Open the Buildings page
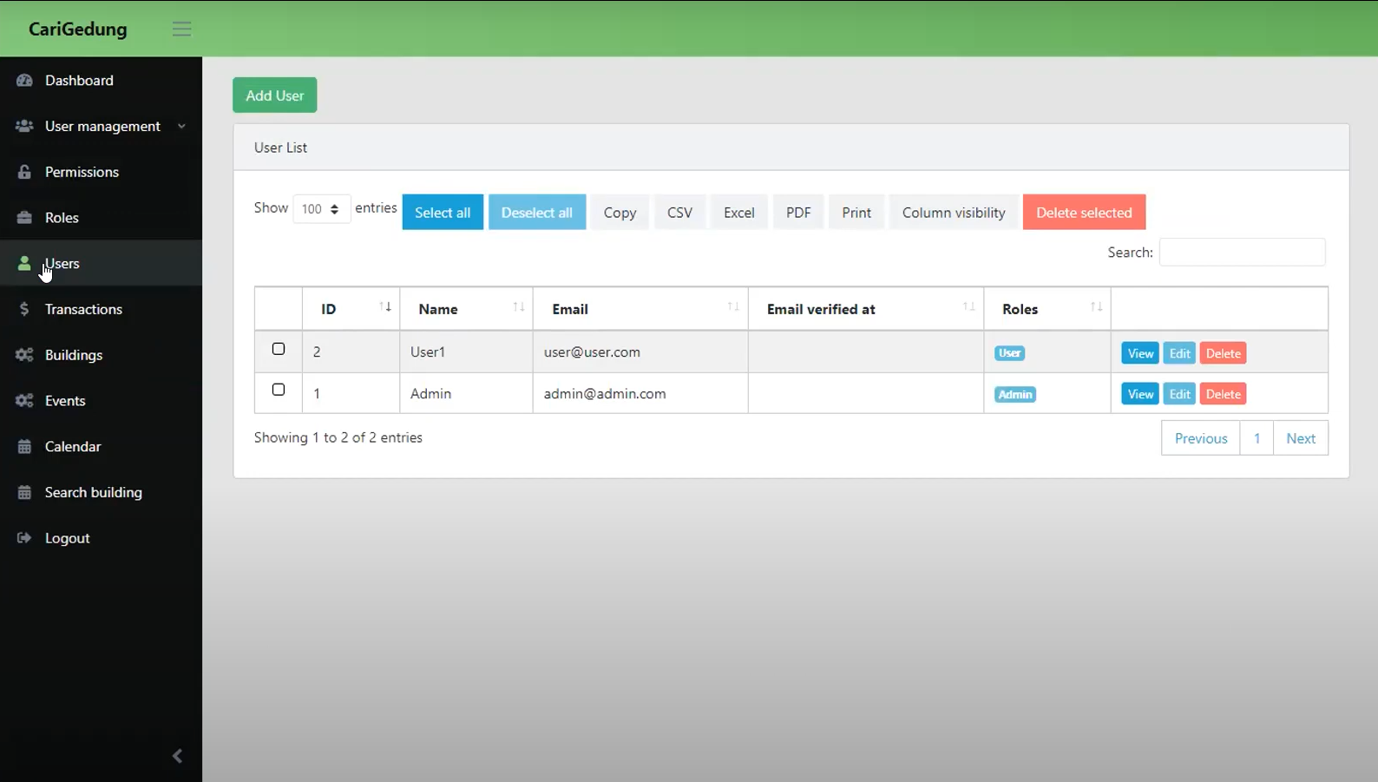This screenshot has width=1378, height=782. coord(101,355)
